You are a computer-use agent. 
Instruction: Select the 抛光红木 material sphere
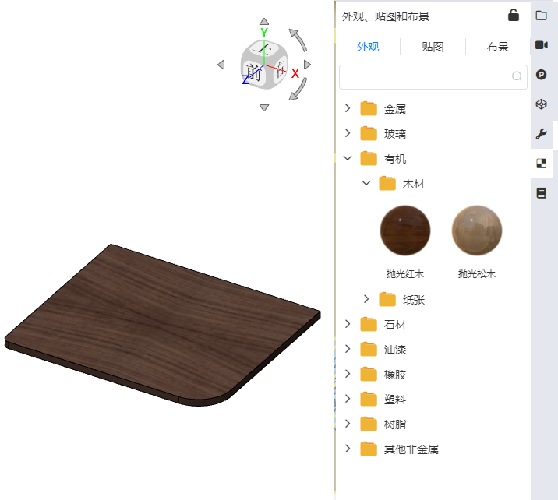pos(405,231)
